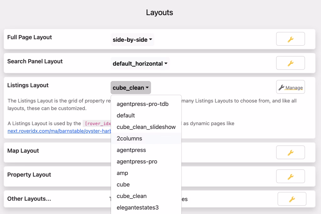Pick the 2columns layout option

[x=129, y=139]
